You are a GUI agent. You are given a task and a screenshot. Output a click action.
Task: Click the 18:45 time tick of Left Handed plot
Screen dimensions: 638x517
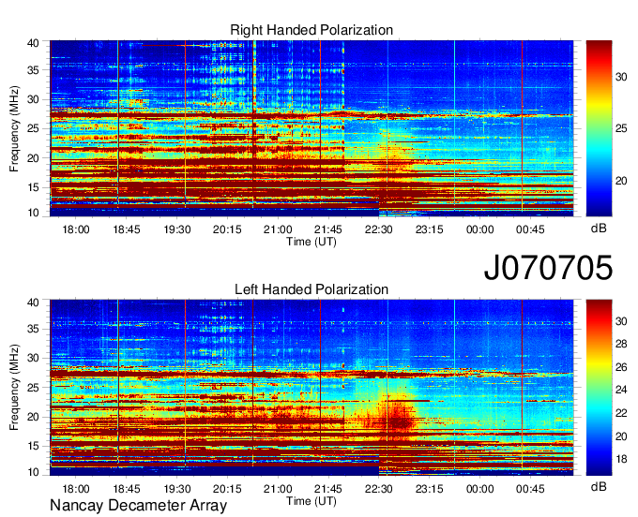coord(127,489)
